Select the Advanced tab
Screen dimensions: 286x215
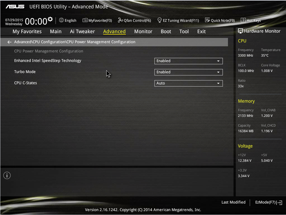(114, 32)
